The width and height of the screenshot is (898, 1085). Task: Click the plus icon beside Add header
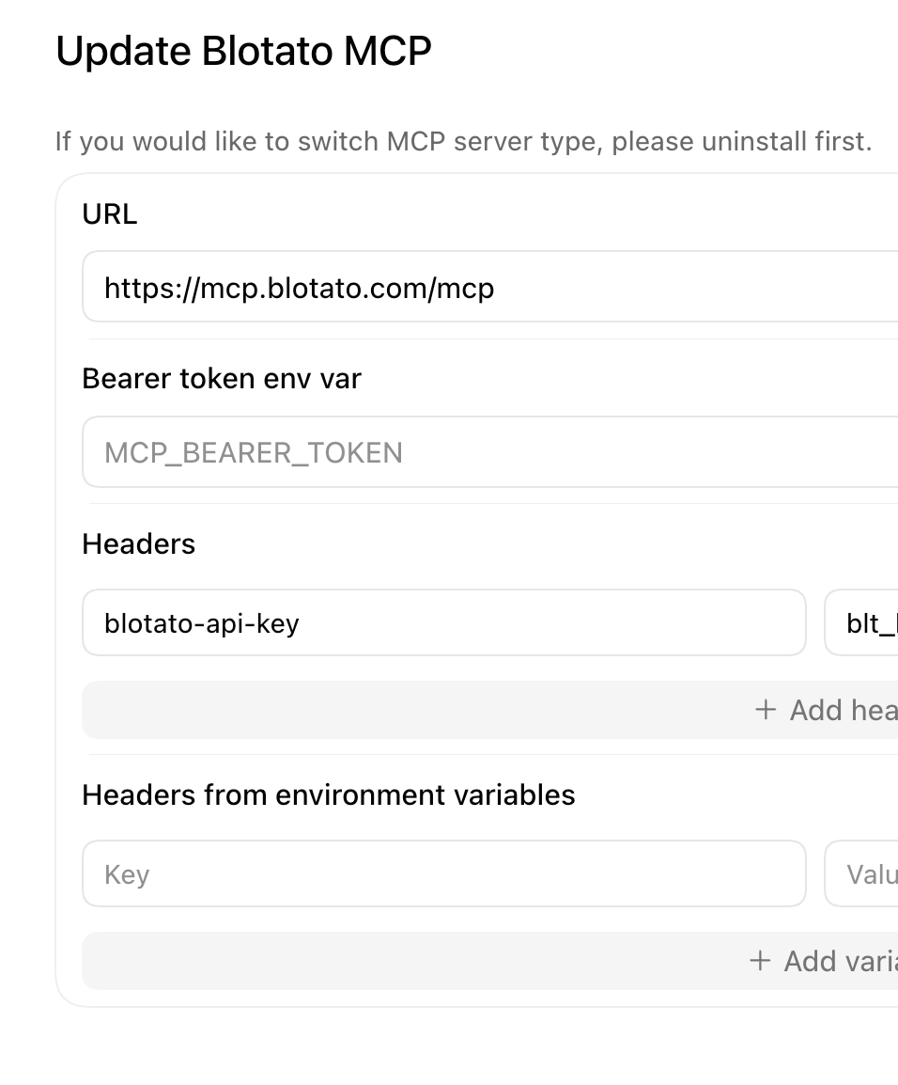(x=765, y=709)
